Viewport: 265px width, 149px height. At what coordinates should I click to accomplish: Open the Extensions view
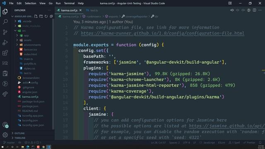(x=5, y=53)
